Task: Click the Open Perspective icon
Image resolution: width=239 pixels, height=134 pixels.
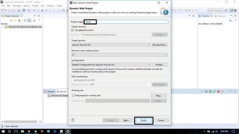Action: [226, 10]
